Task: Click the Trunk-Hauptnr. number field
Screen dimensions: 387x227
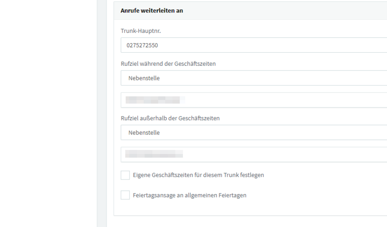Action: coord(253,45)
